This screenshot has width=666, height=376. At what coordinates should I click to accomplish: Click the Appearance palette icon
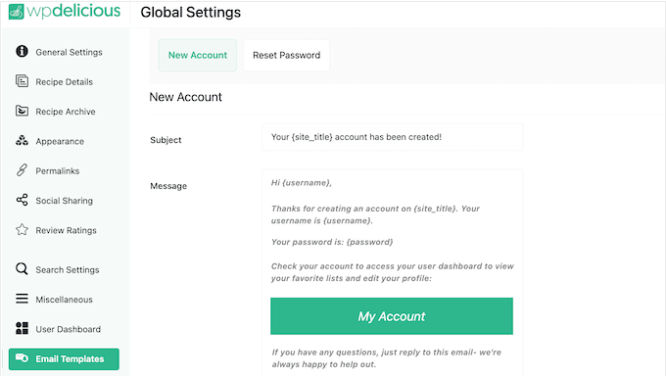click(22, 141)
